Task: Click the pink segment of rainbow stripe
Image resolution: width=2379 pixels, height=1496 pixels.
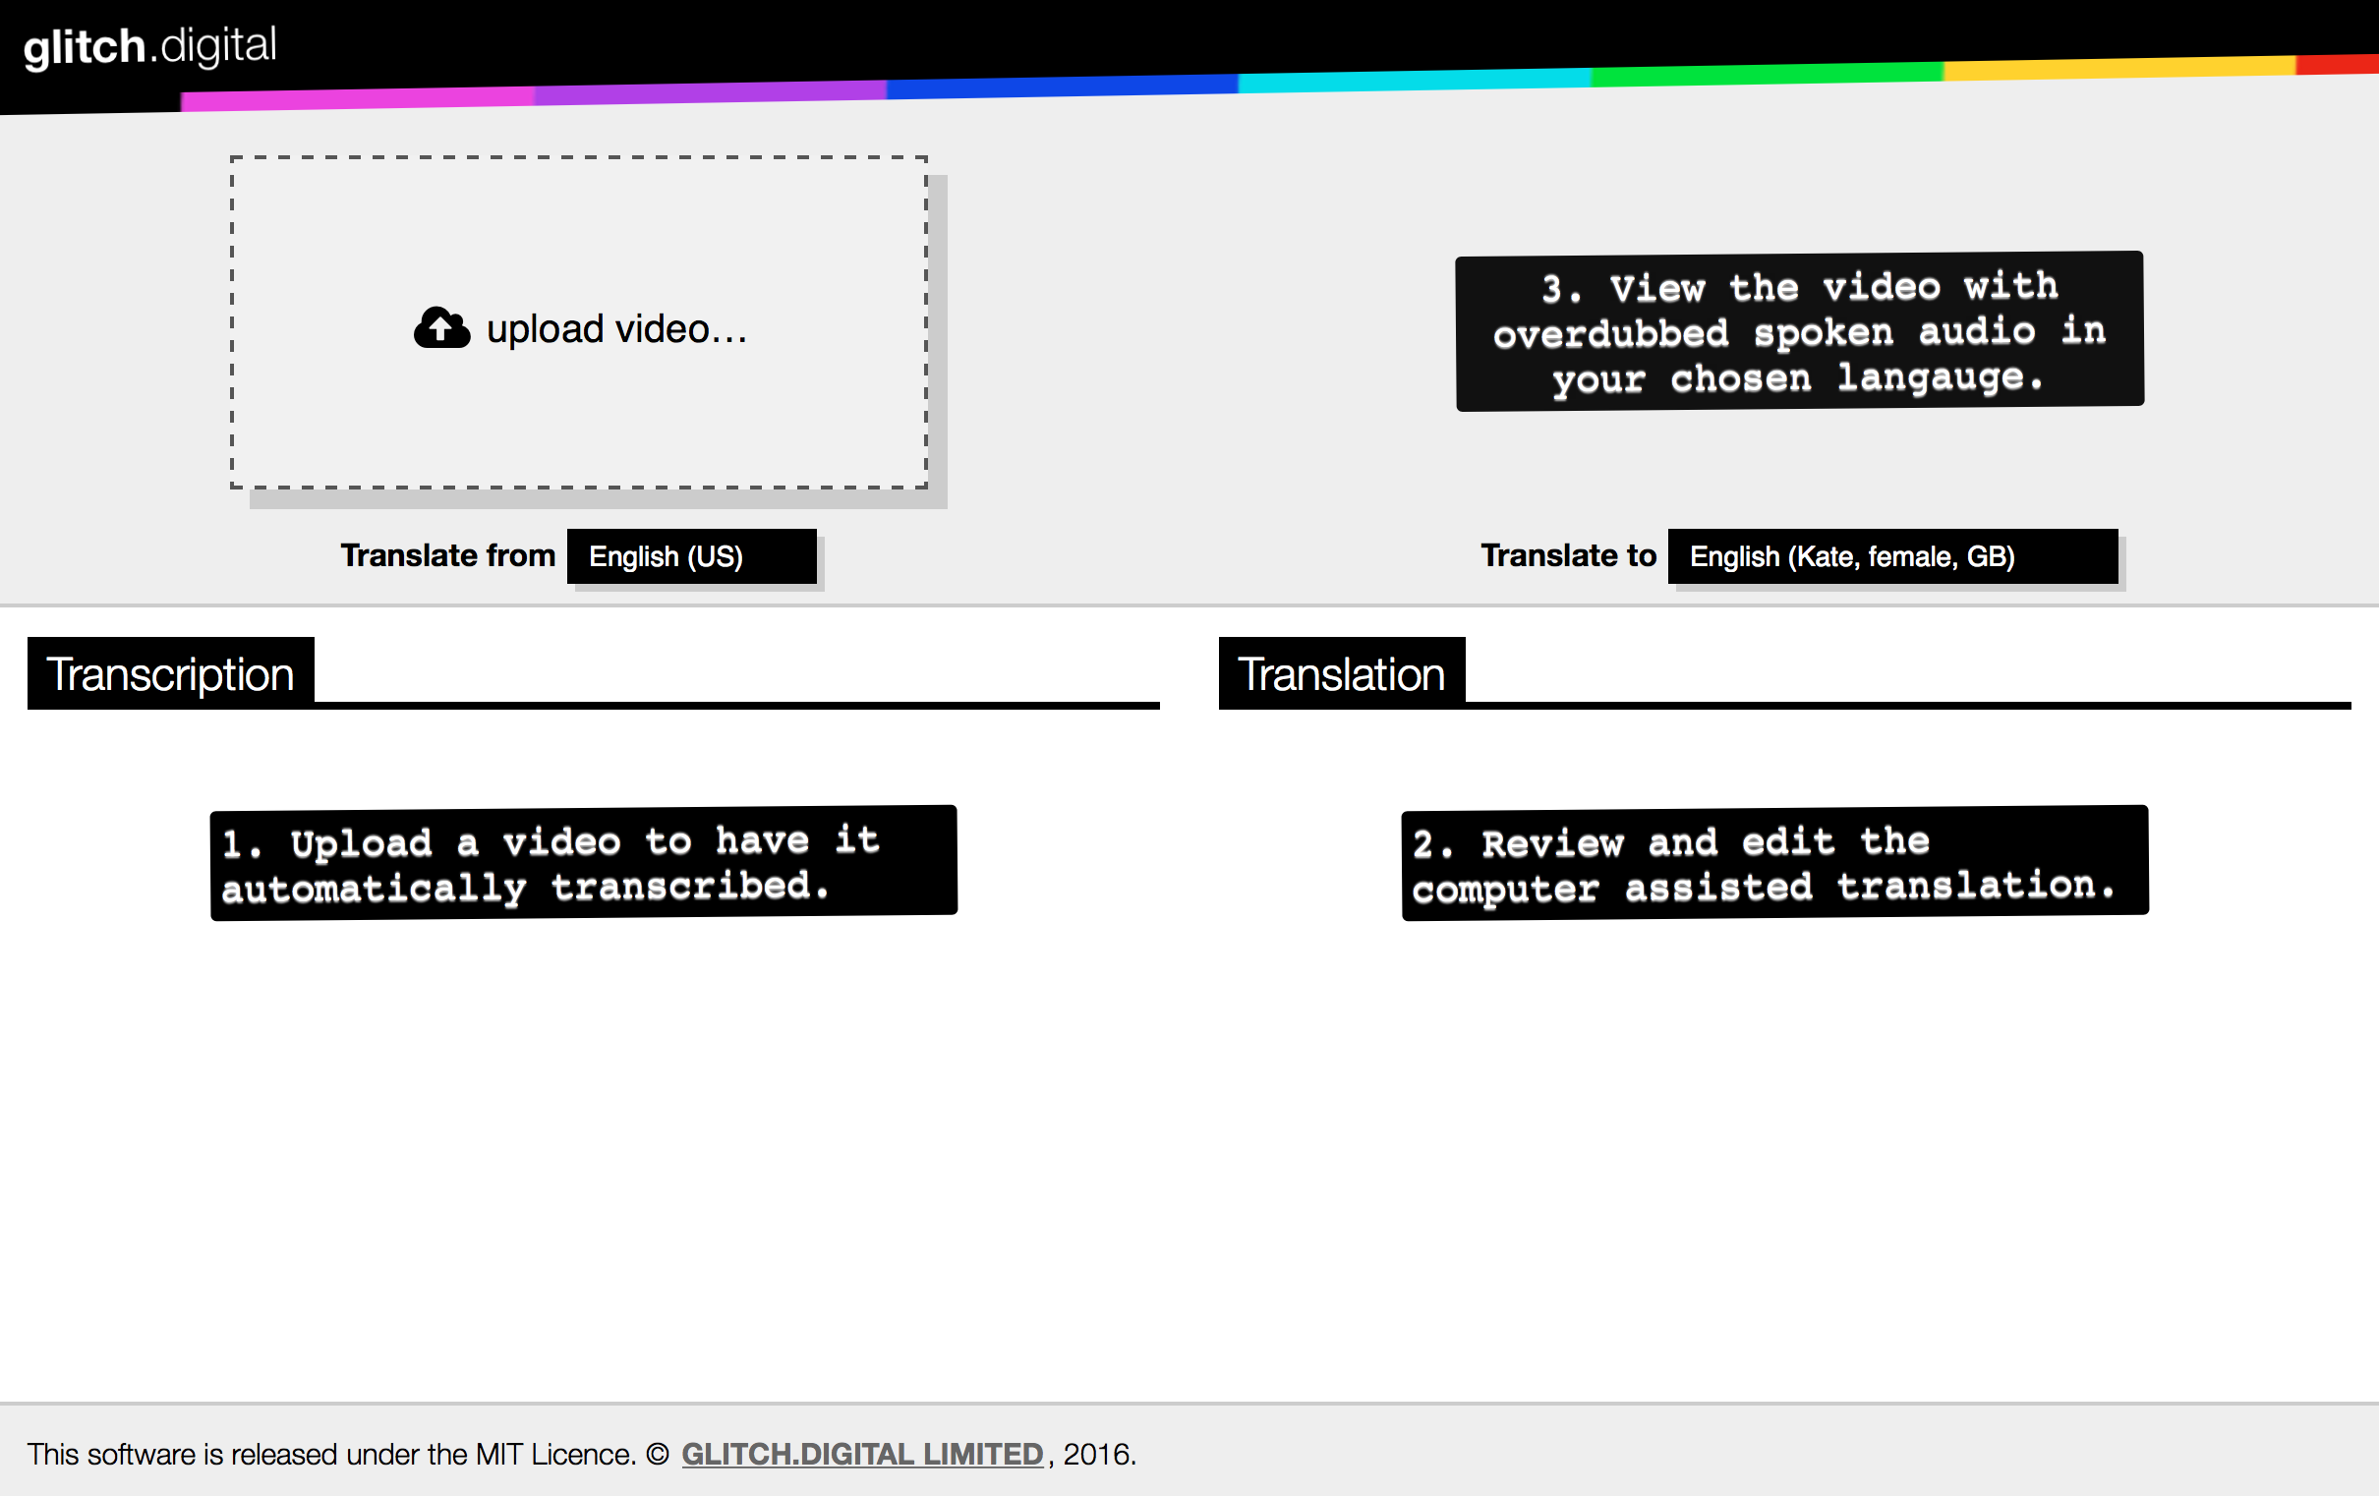Action: (x=358, y=98)
